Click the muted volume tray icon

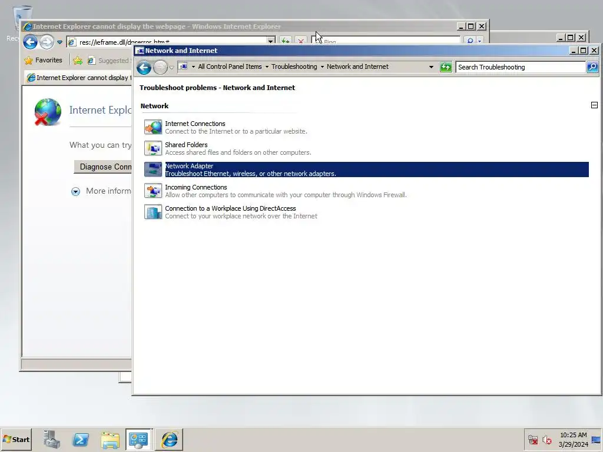tap(546, 439)
